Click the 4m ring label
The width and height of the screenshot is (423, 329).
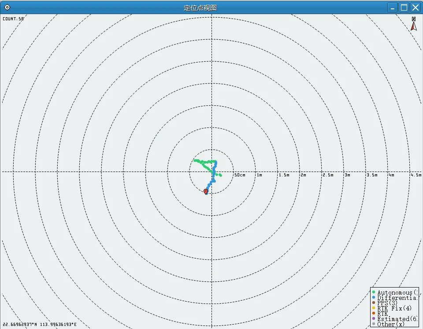(x=391, y=175)
